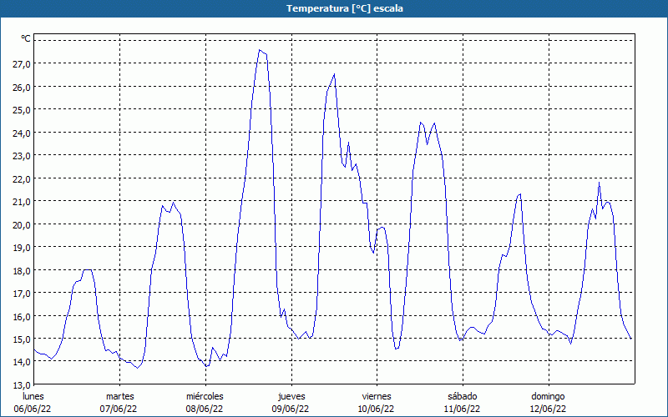This screenshot has width=668, height=417.
Task: Select the 24,0 axis value
Action: pyautogui.click(x=22, y=133)
